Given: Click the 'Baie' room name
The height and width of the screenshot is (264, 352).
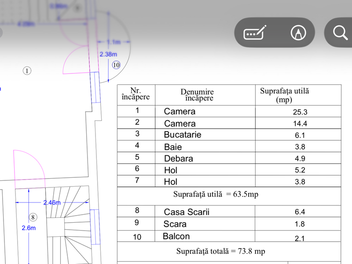Looking at the screenshot, I should (173, 147).
